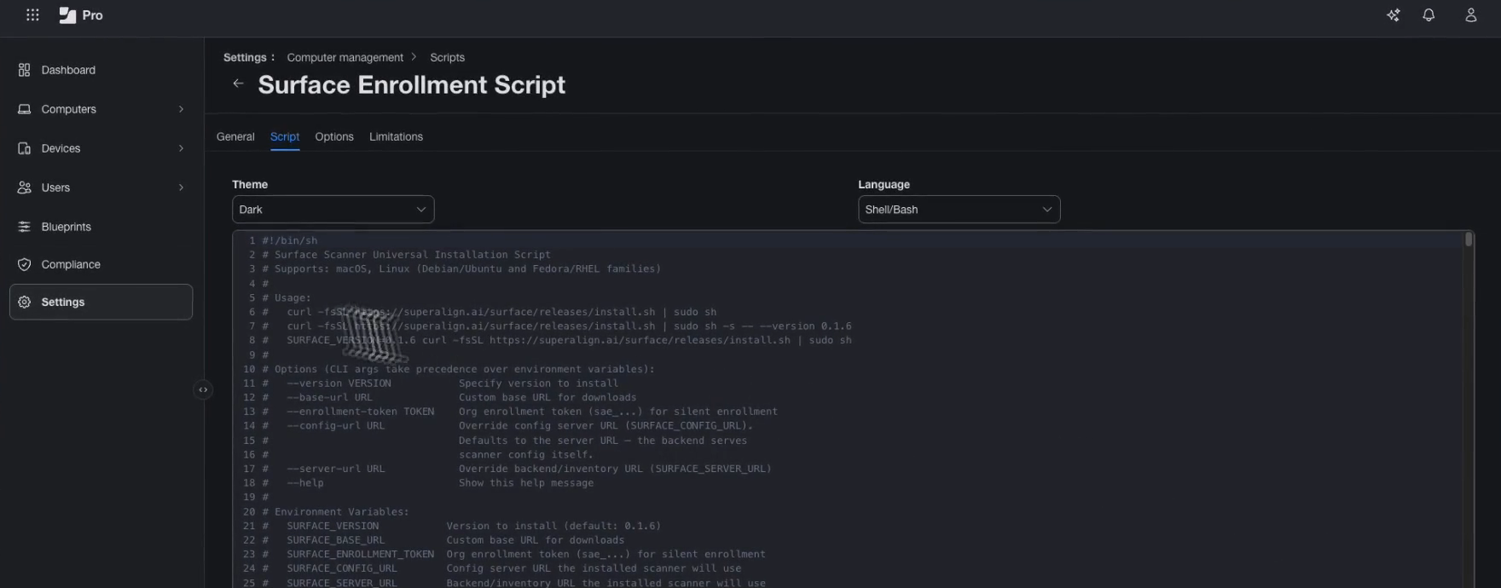1501x588 pixels.
Task: Select the Script tab
Action: (285, 136)
